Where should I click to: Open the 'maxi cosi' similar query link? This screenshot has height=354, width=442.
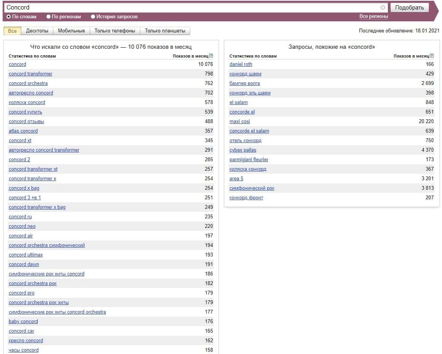tap(240, 122)
